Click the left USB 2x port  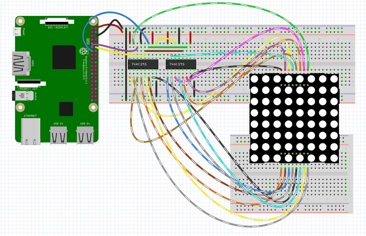pyautogui.click(x=58, y=135)
